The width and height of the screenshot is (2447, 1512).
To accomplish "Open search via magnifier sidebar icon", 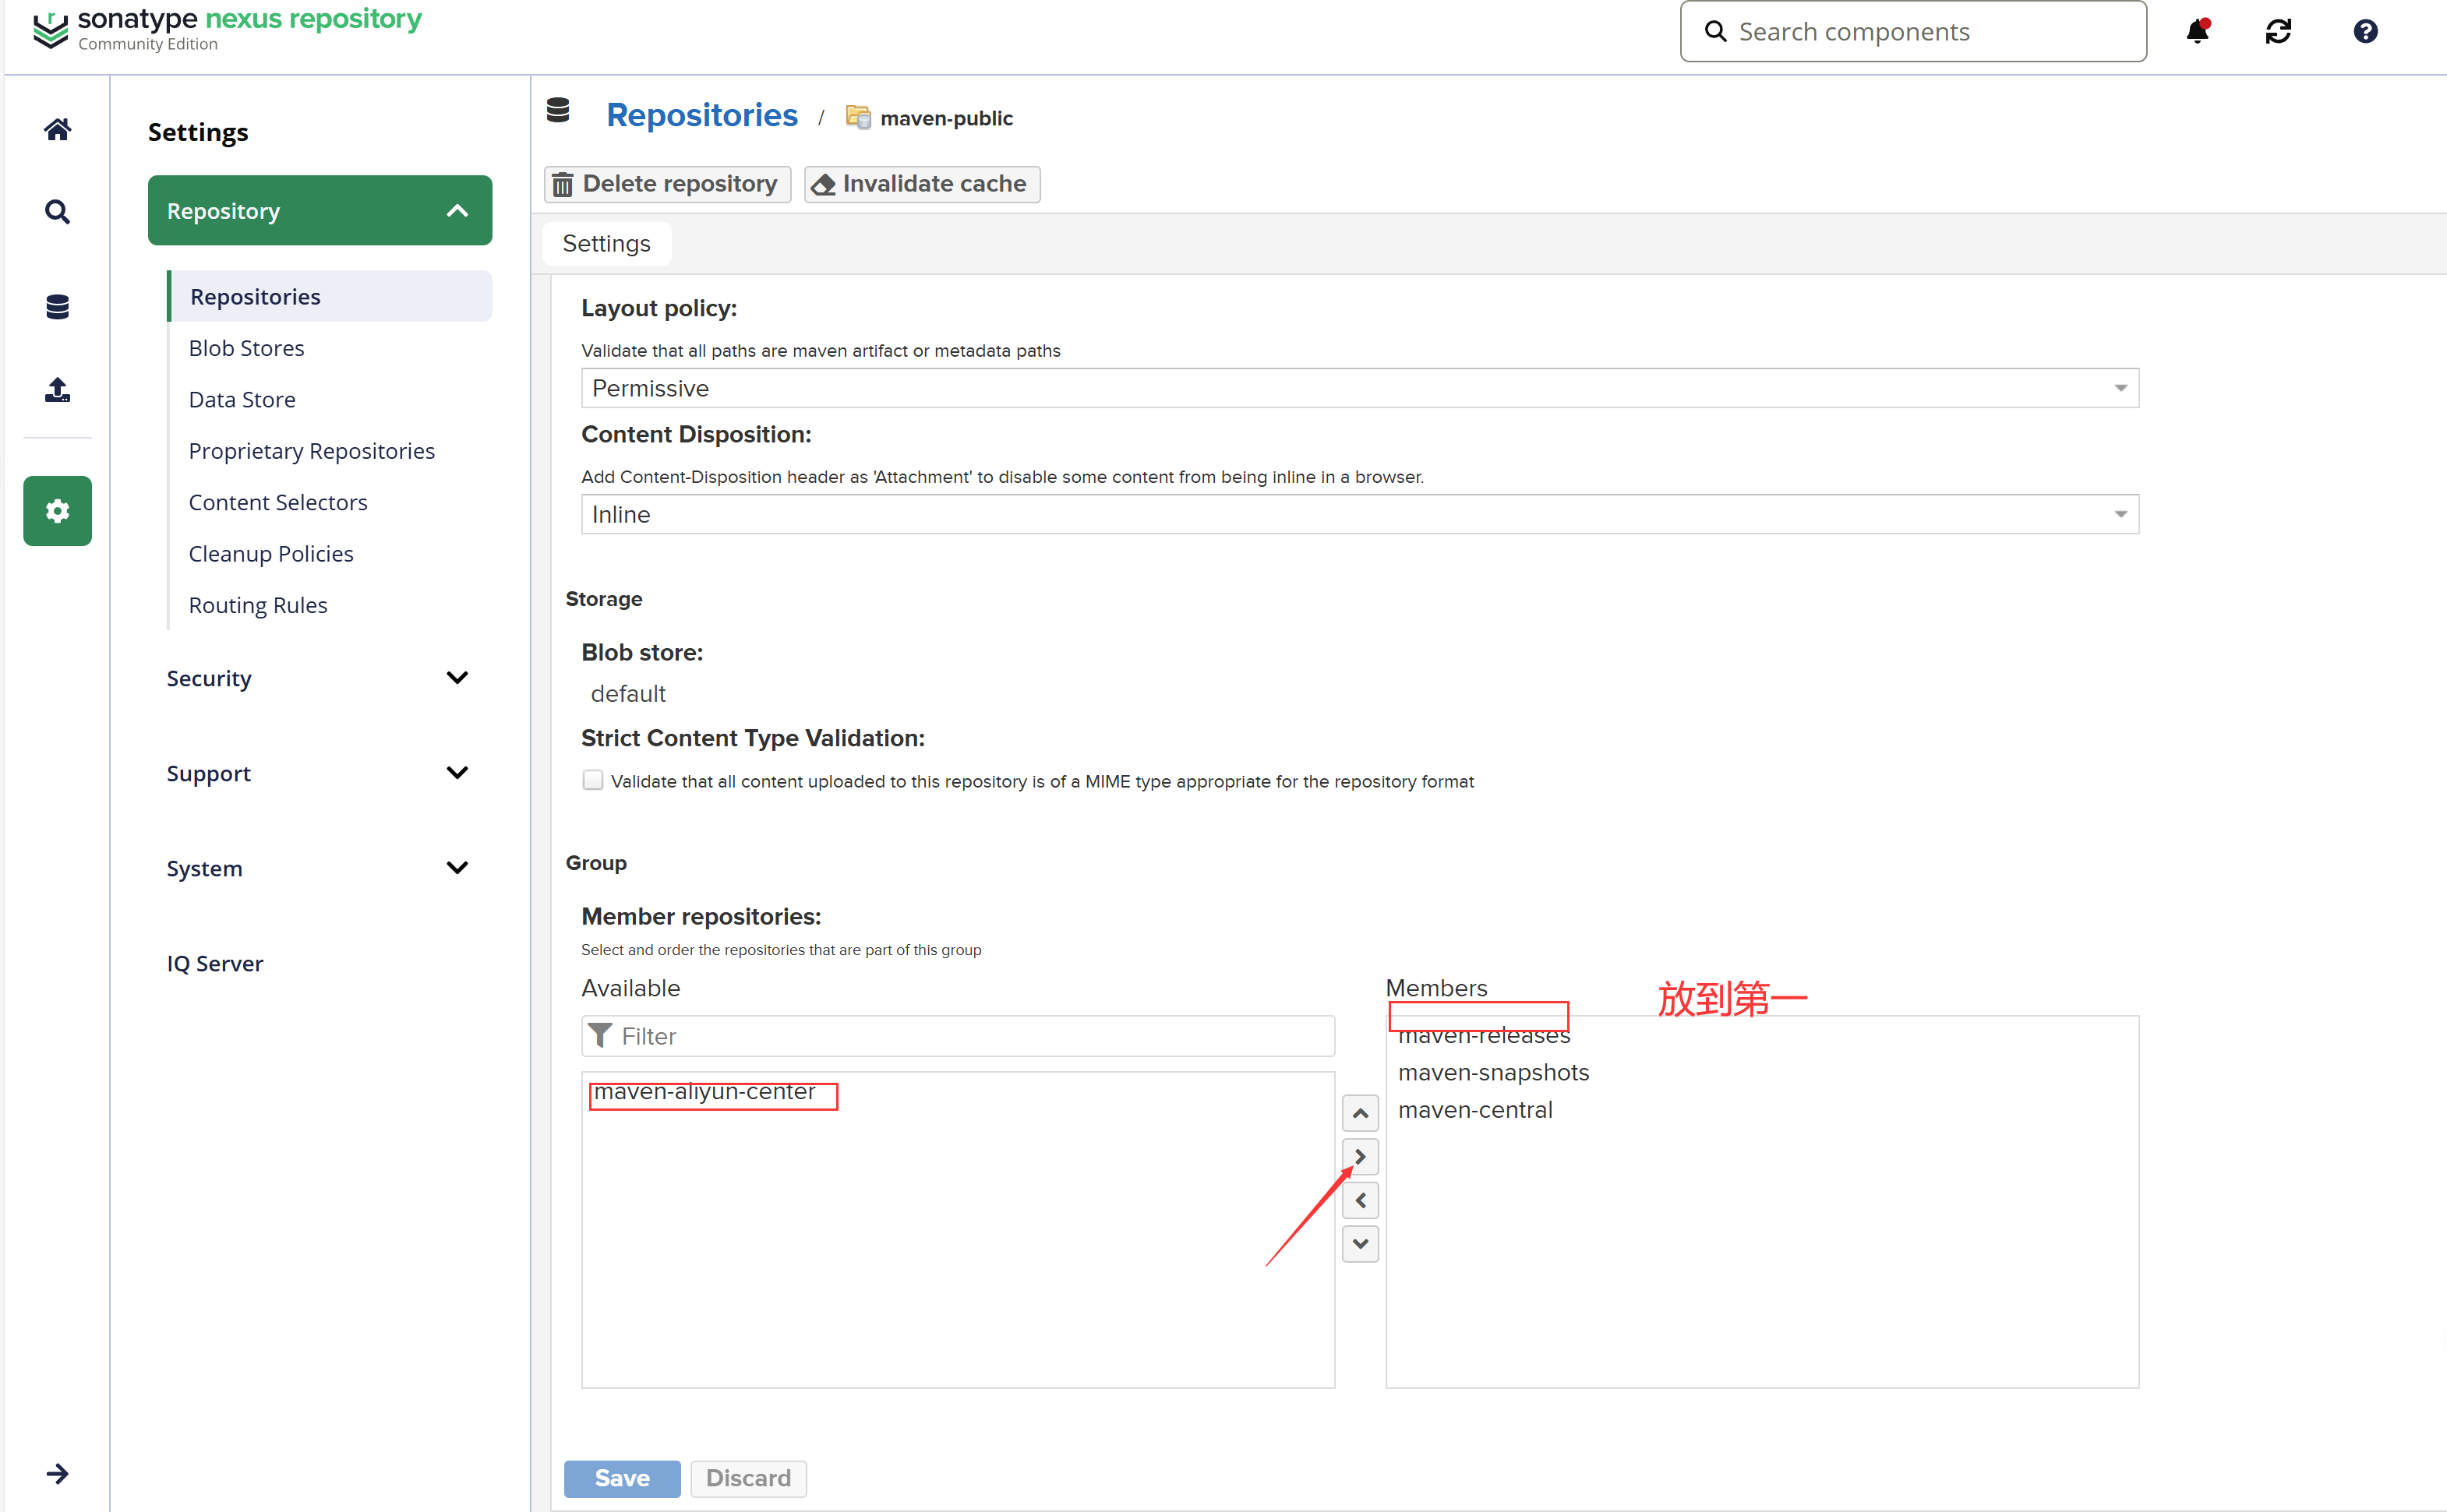I will [57, 212].
